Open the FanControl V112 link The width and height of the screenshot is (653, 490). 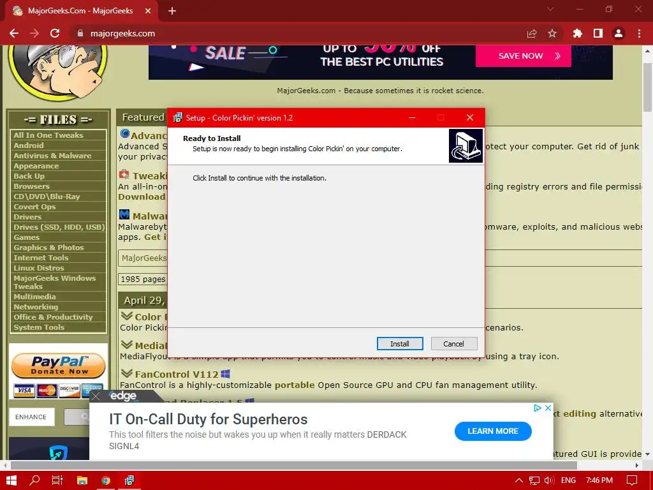pos(177,374)
